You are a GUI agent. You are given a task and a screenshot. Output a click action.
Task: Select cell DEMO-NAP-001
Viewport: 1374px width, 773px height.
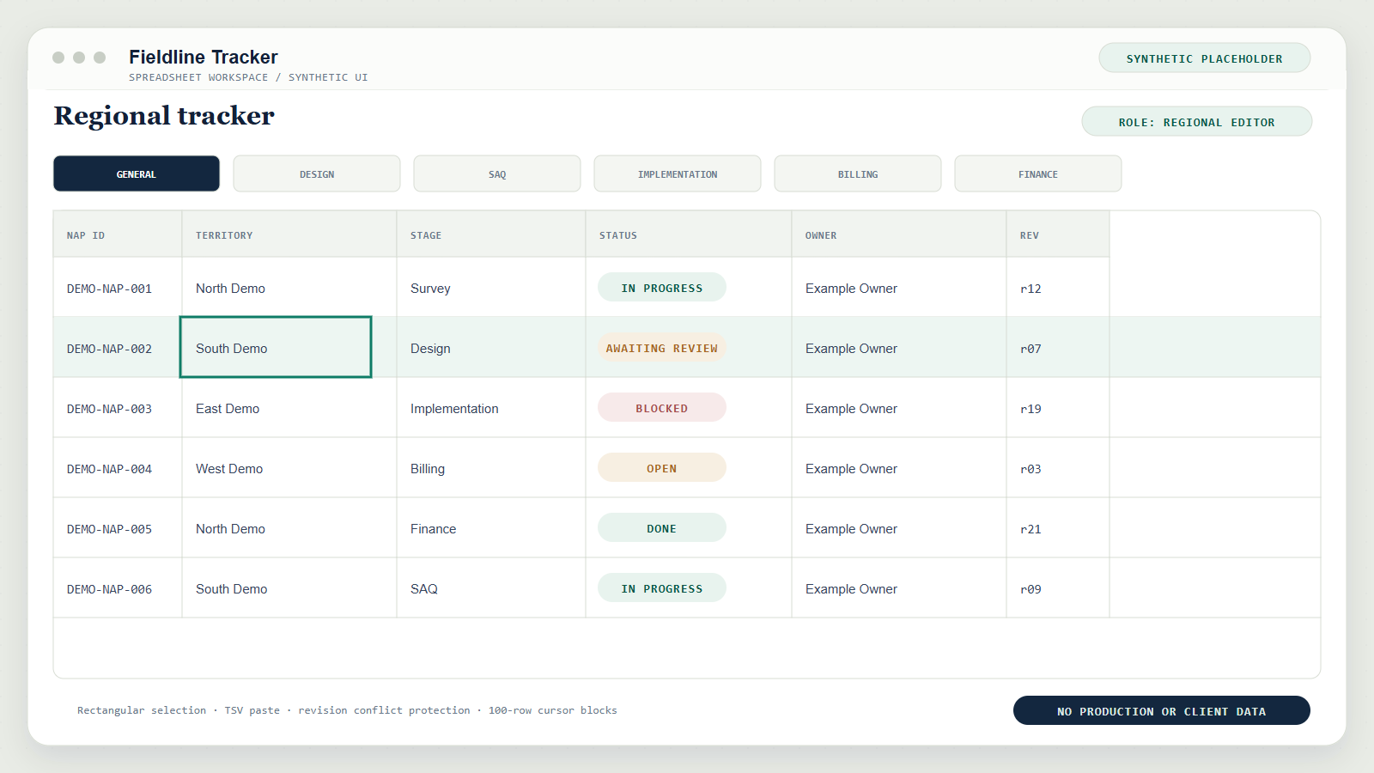point(118,288)
